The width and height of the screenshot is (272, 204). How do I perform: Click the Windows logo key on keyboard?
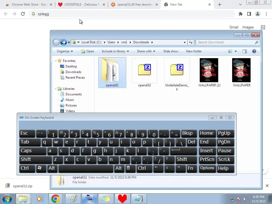[x=41, y=168]
